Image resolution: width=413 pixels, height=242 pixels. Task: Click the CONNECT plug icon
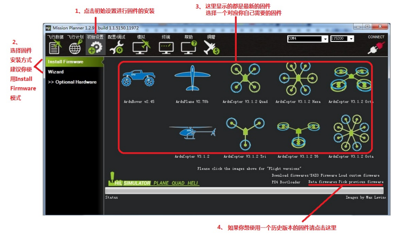pos(376,48)
